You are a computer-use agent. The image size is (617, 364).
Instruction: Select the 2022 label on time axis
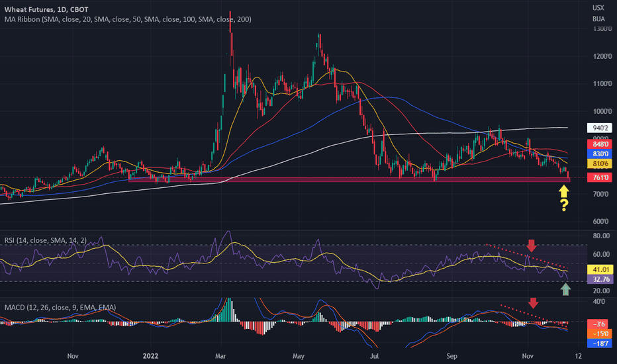[150, 356]
